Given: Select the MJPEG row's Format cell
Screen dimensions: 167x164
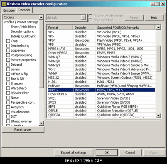Looking at the screenshot, I should [60, 90].
